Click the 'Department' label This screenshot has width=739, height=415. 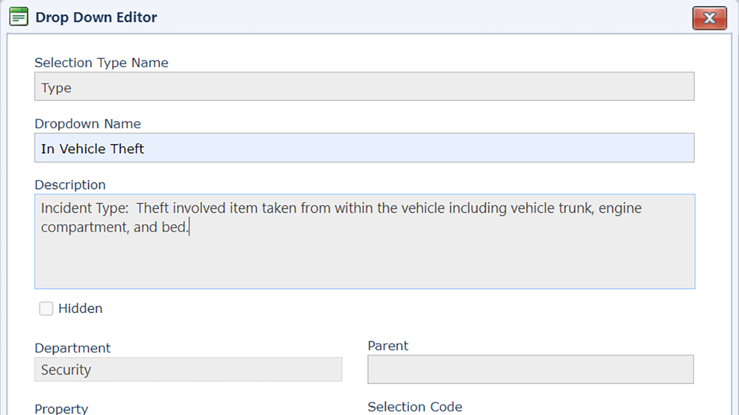click(73, 348)
